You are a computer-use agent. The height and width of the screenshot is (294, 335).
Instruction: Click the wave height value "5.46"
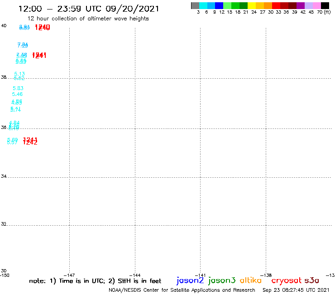coord(17,94)
